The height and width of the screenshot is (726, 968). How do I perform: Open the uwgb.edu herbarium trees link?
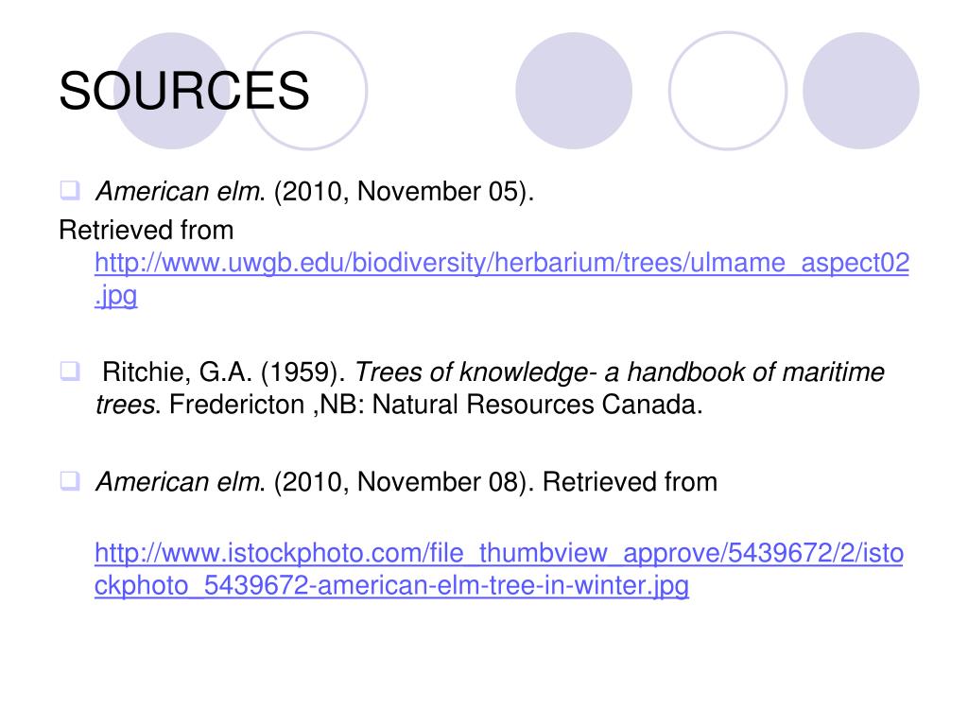(502, 263)
